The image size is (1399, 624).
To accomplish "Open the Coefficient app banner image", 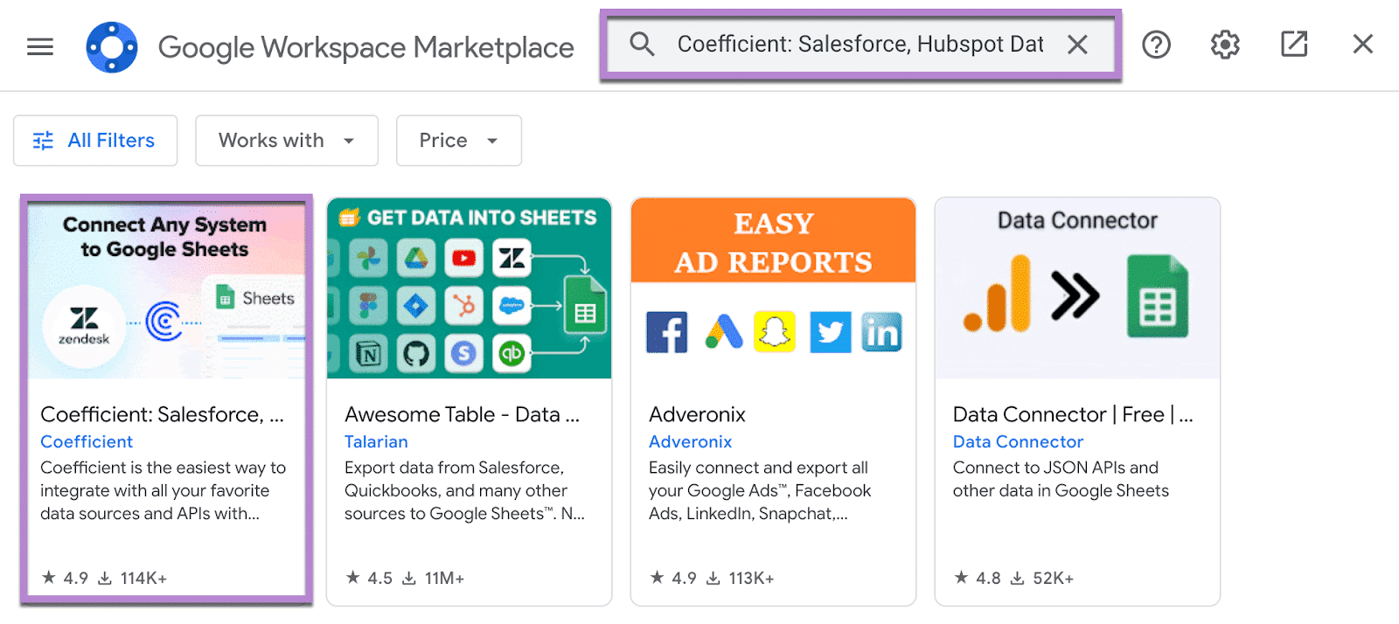I will pos(166,290).
